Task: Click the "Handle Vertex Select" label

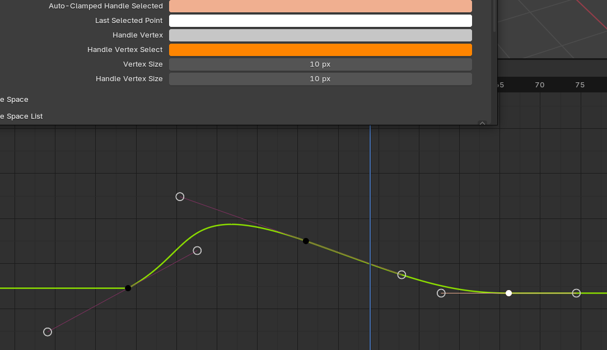Action: pos(125,49)
